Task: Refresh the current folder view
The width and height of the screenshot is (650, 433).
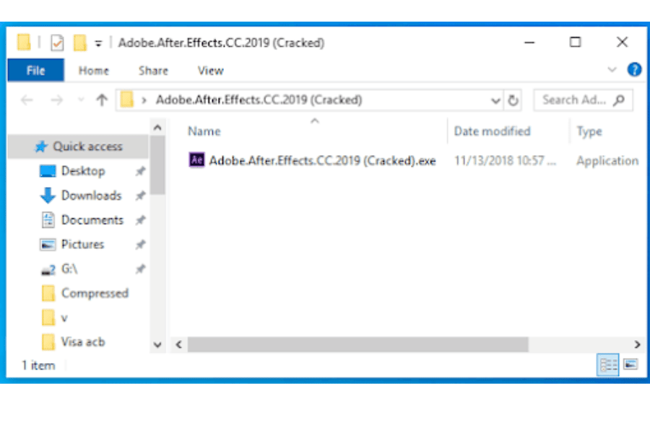Action: coord(513,100)
